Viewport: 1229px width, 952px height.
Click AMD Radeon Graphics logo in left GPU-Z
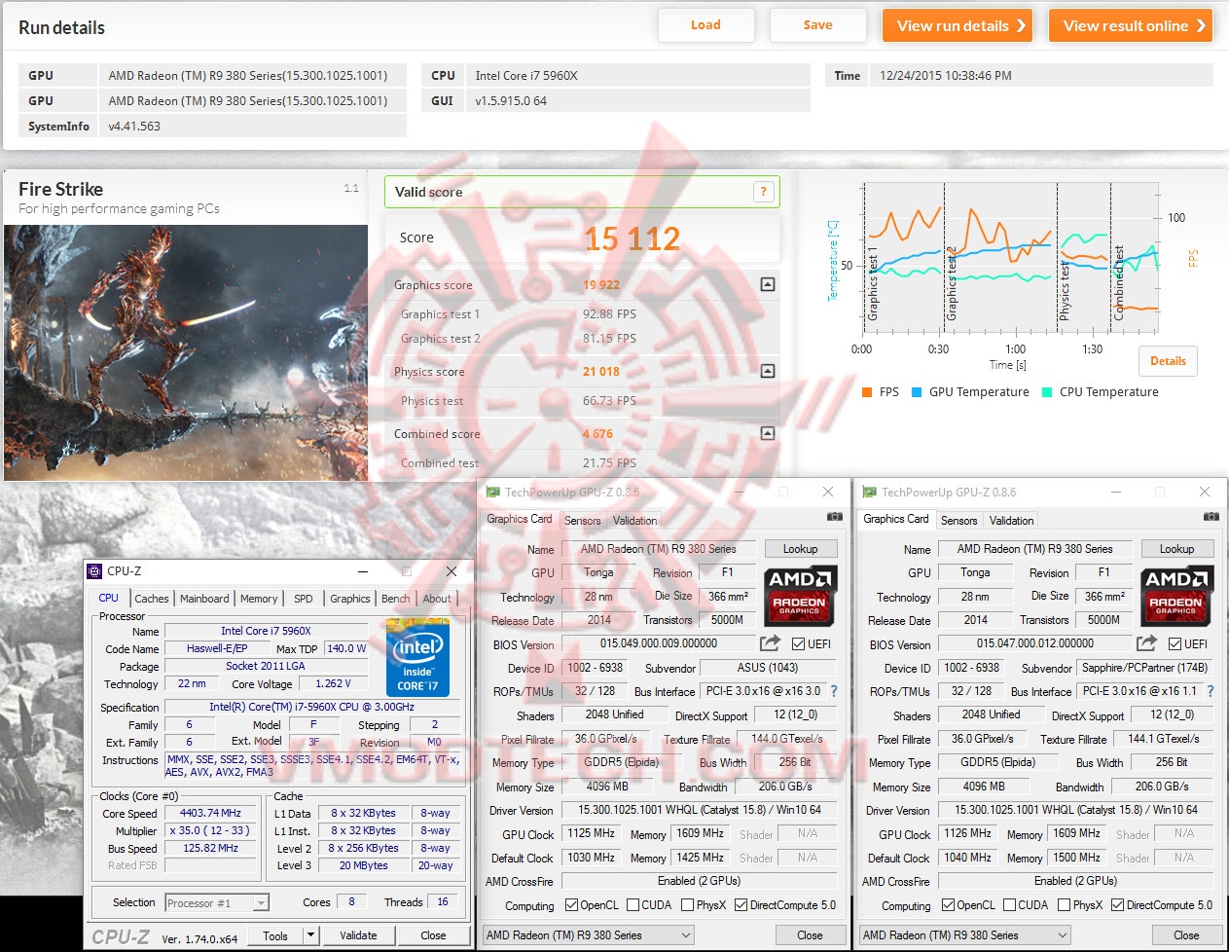(799, 595)
